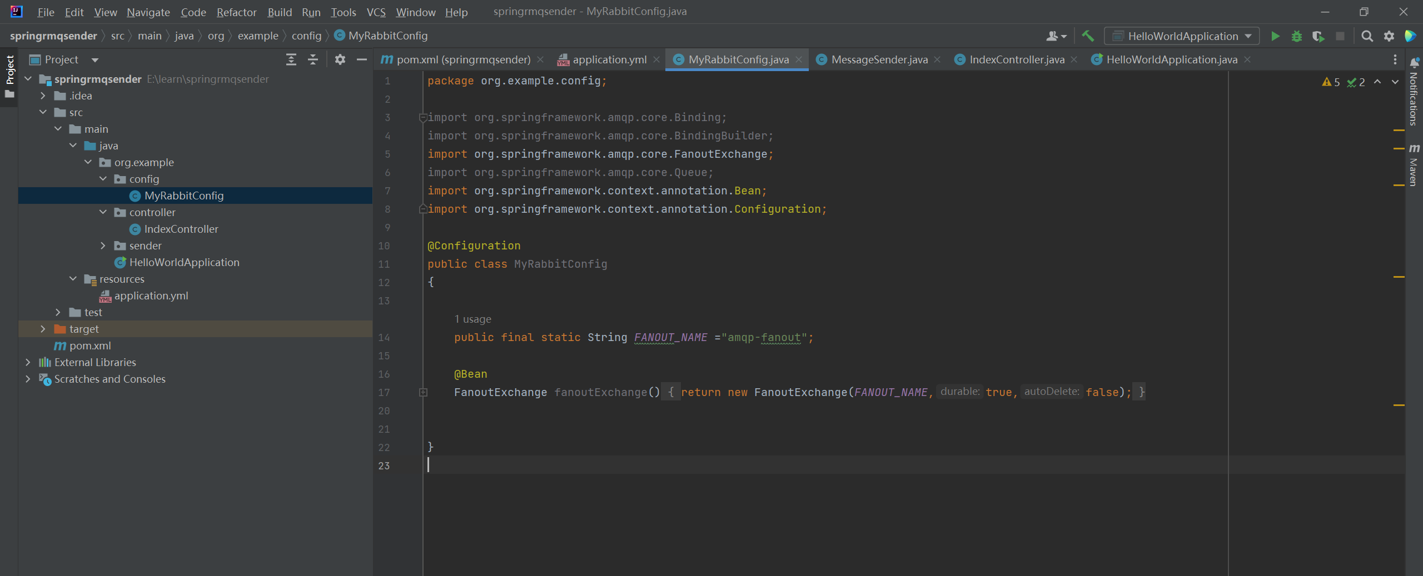Open editor tabs more options menu
Screen dimensions: 1423x576
pos(1395,59)
